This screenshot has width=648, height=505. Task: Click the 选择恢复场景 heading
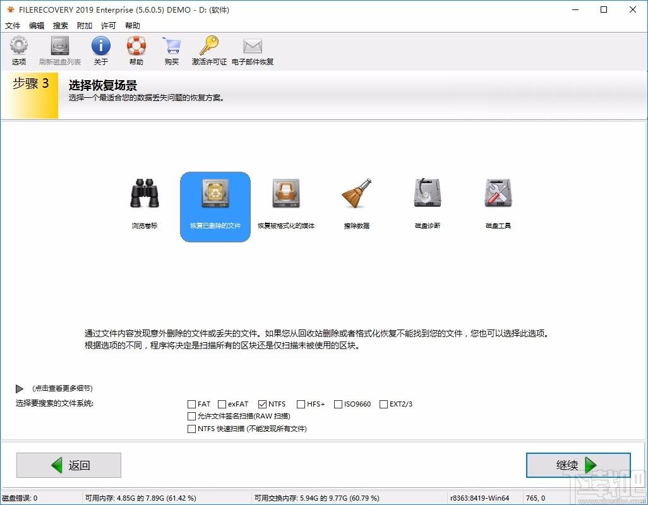(x=102, y=85)
